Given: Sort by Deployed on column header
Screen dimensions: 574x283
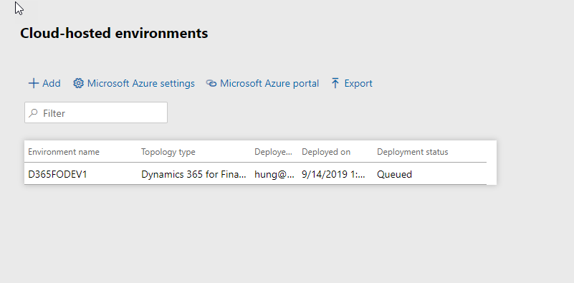Looking at the screenshot, I should pos(326,152).
